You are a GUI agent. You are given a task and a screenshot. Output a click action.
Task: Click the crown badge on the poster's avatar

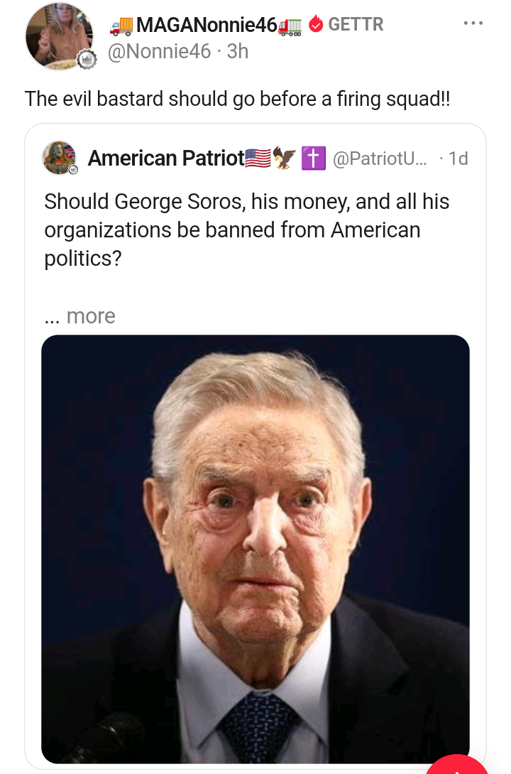point(87,60)
